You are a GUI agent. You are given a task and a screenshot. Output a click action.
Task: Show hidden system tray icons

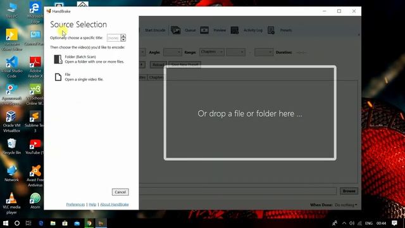click(344, 223)
